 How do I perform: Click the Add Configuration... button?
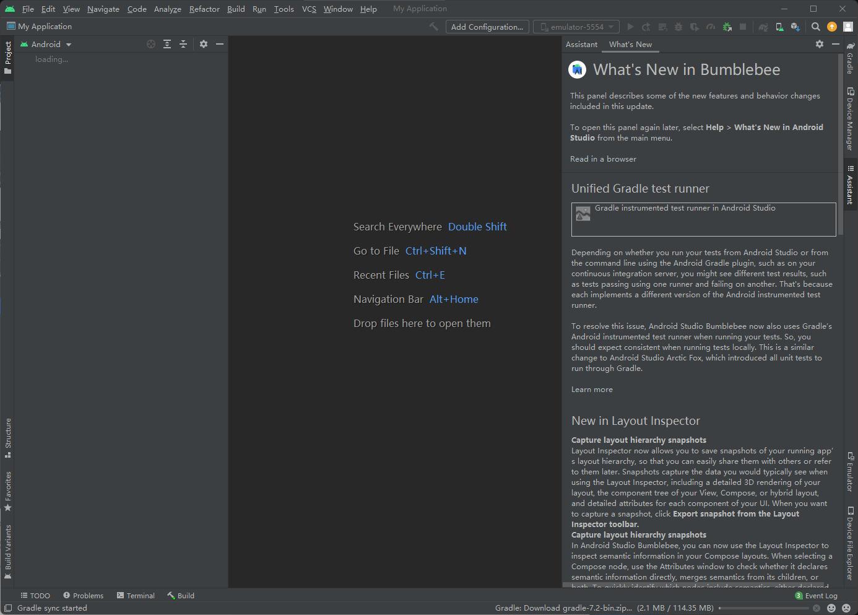pos(487,27)
